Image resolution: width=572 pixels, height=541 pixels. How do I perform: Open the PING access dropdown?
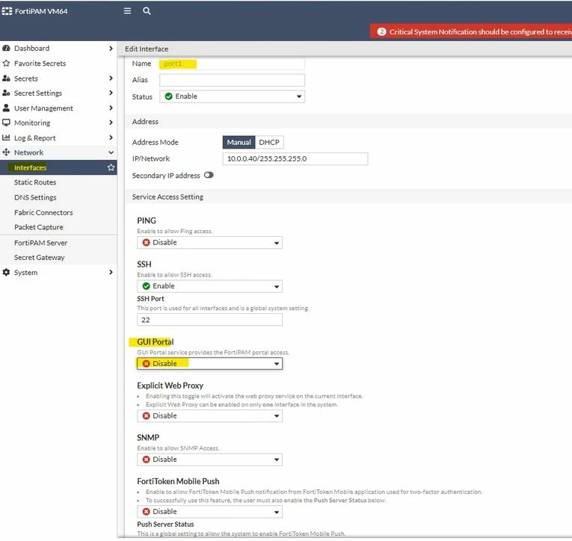pyautogui.click(x=210, y=242)
